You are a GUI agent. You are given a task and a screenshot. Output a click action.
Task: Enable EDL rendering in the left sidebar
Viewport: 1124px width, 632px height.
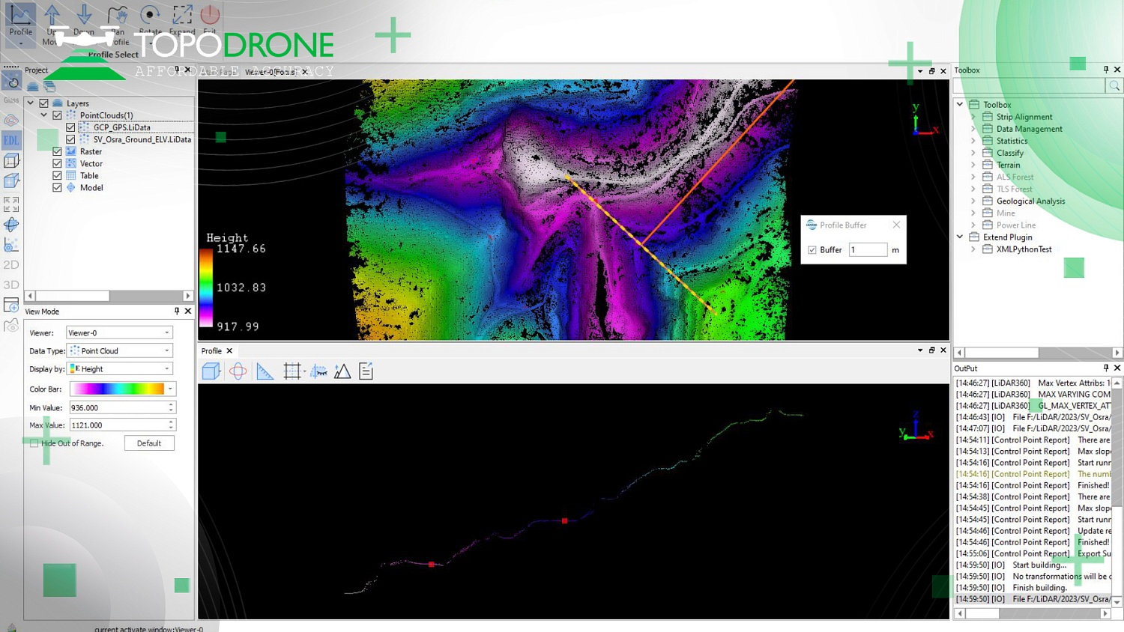(x=10, y=139)
